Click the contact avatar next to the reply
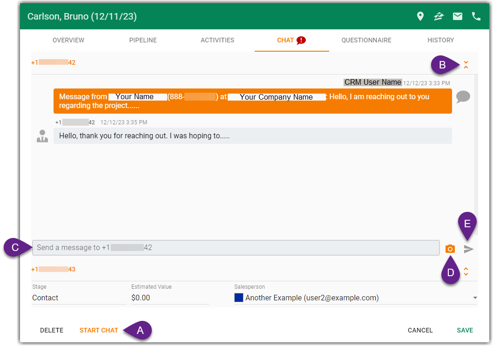The image size is (493, 346). (42, 136)
